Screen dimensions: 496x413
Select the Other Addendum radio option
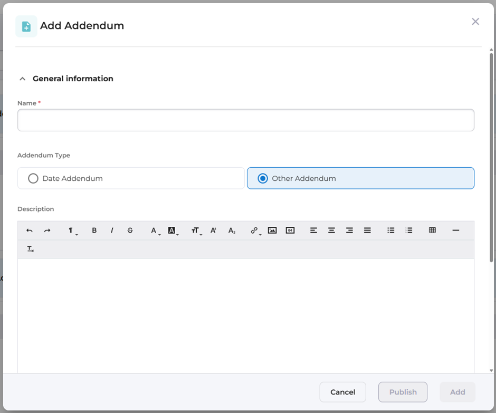(263, 178)
